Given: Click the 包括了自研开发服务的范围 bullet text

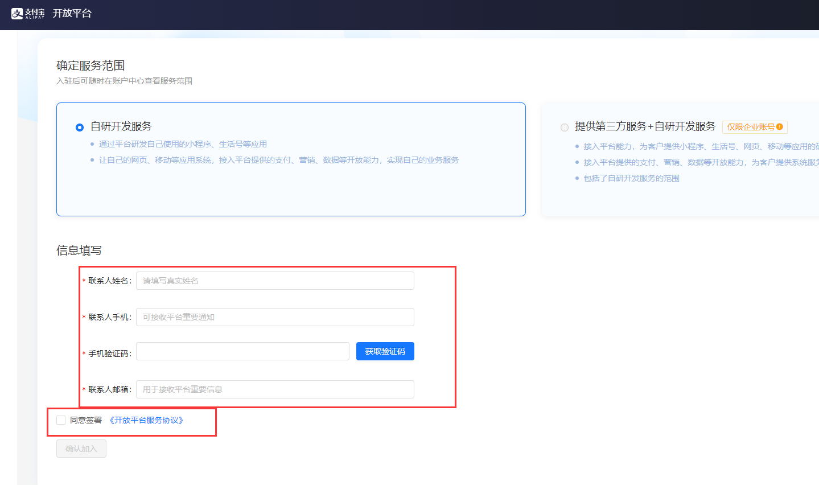Looking at the screenshot, I should (631, 178).
